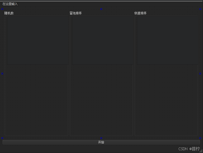Click the right-middle blue selection handle
Image resolution: width=203 pixels, height=153 pixels.
pyautogui.click(x=200, y=74)
